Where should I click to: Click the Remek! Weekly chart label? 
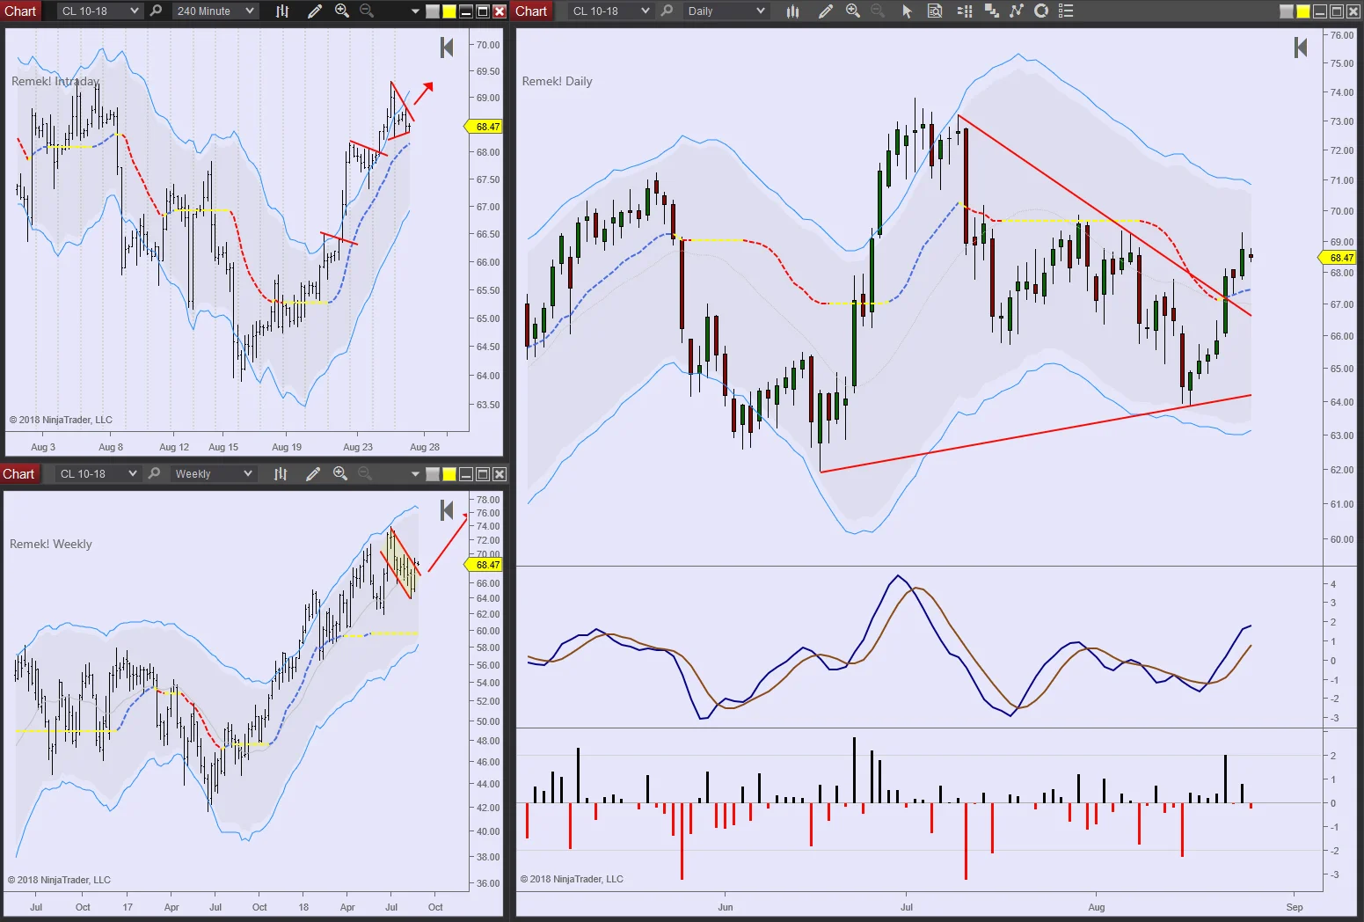[x=50, y=544]
